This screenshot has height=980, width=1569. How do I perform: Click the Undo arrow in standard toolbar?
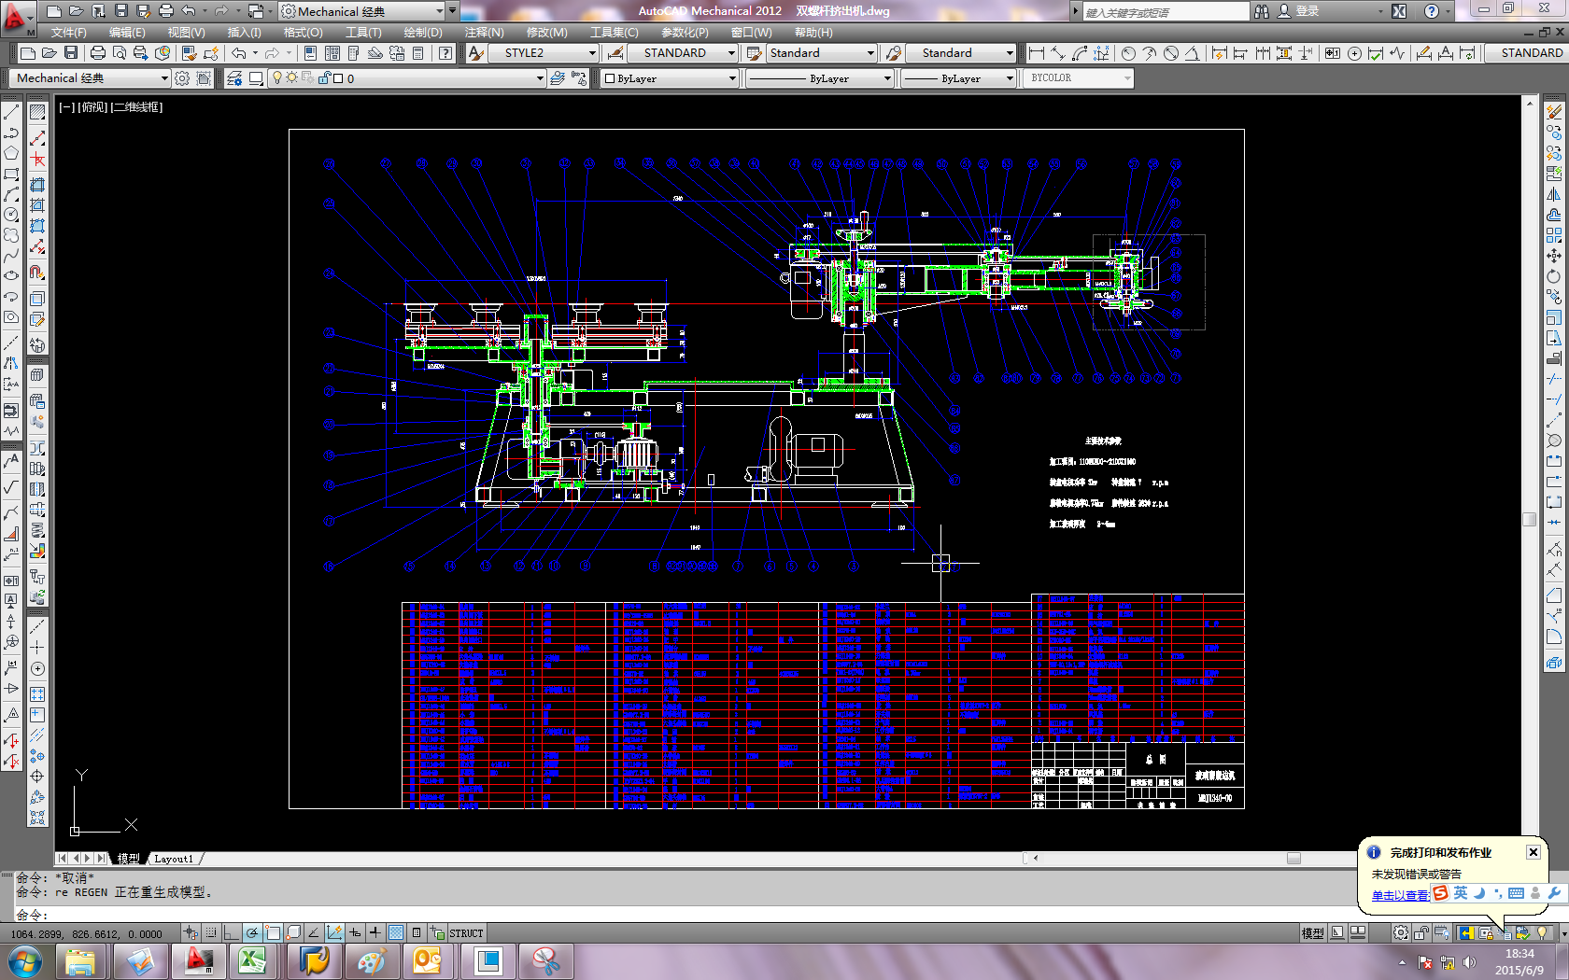pos(239,53)
